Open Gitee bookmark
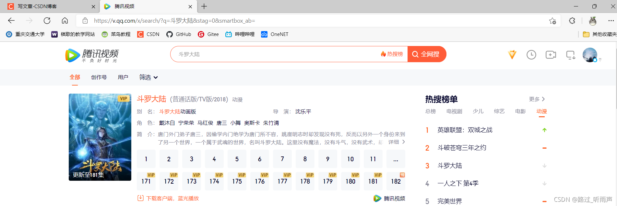The height and width of the screenshot is (206, 617). pos(208,34)
